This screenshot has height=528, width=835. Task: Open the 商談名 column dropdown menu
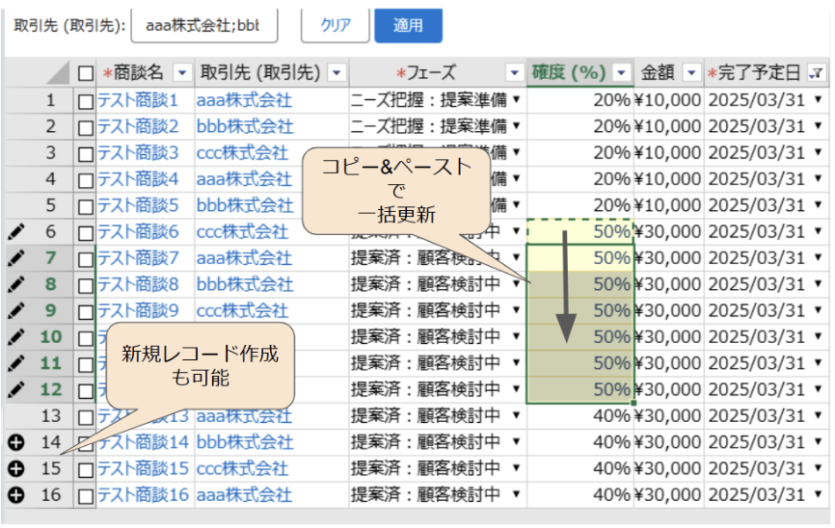click(182, 73)
